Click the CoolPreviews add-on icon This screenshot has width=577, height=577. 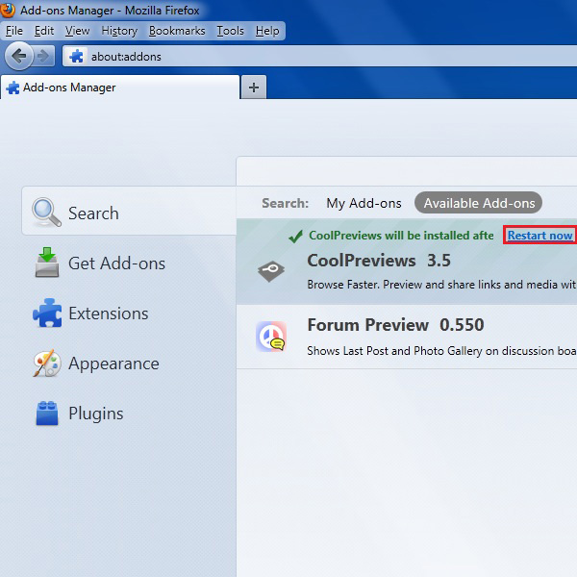click(x=271, y=271)
